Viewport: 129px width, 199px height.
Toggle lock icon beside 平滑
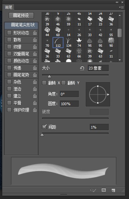(x=35, y=103)
